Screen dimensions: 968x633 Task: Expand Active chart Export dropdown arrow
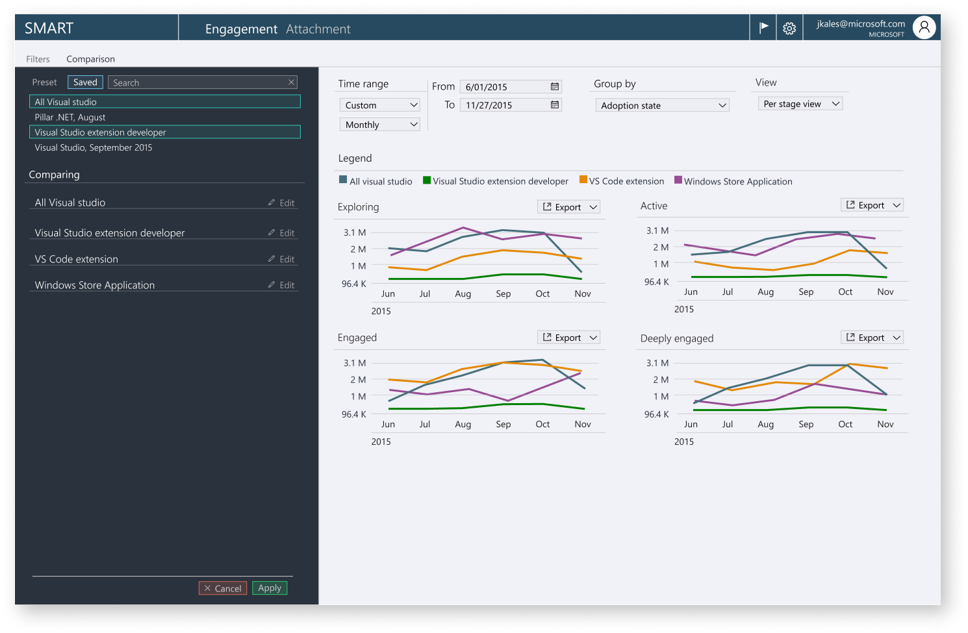[x=897, y=205]
